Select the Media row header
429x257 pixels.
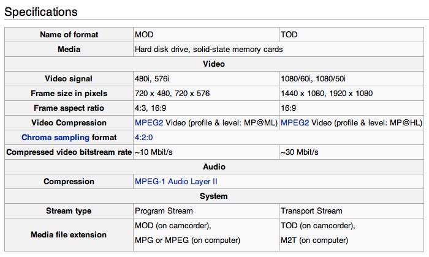pos(69,50)
